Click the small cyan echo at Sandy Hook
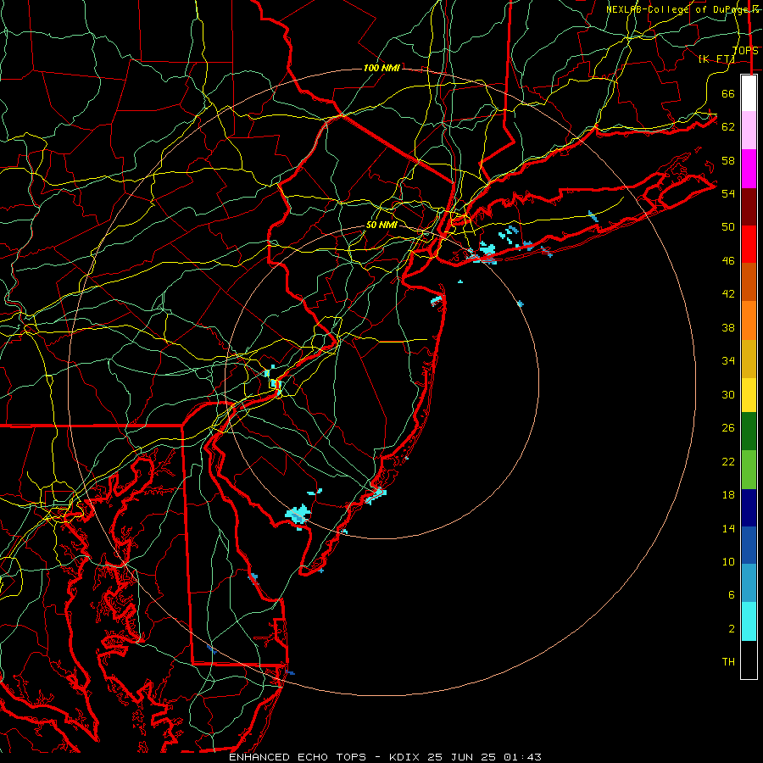The width and height of the screenshot is (763, 763). [x=437, y=300]
